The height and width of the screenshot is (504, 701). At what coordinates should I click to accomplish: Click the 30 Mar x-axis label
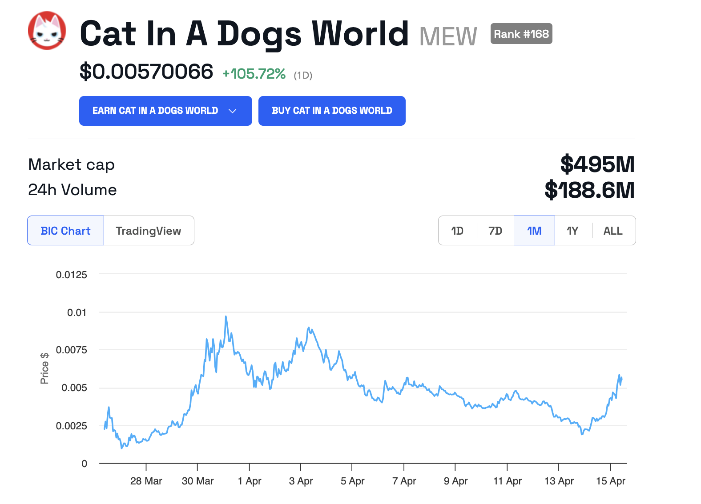point(198,481)
